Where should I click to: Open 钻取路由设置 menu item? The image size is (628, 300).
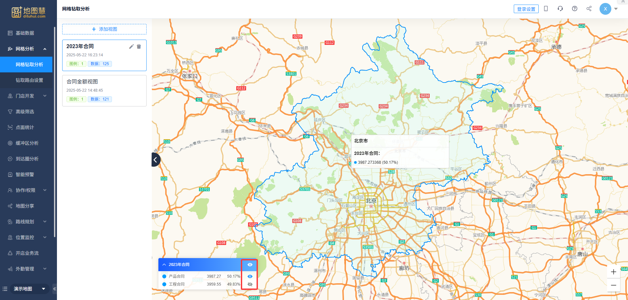29,80
